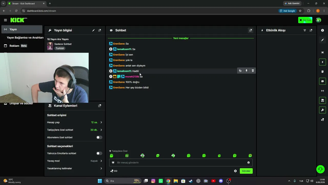Image resolution: width=328 pixels, height=185 pixels.
Task: Pop out the Sohbet chat panel
Action: coord(251,30)
